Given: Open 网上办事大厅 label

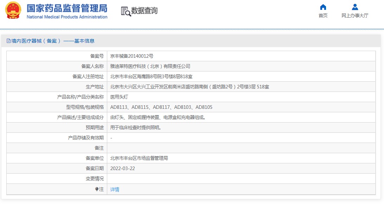Looking at the screenshot, I should (355, 15).
